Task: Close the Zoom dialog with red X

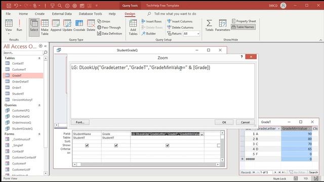Action: tap(251, 57)
